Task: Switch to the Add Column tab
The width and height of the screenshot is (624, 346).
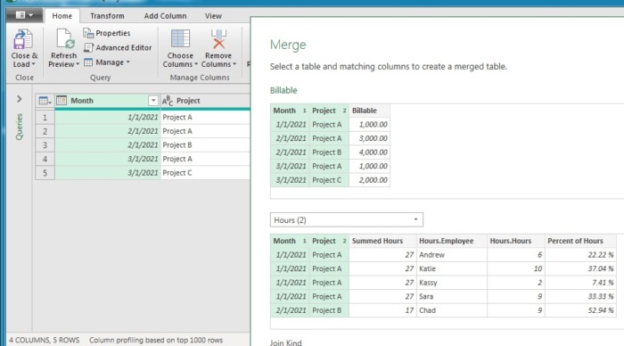Action: click(165, 16)
